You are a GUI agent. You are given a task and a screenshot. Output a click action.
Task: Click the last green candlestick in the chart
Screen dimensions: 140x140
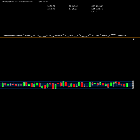[127, 85]
